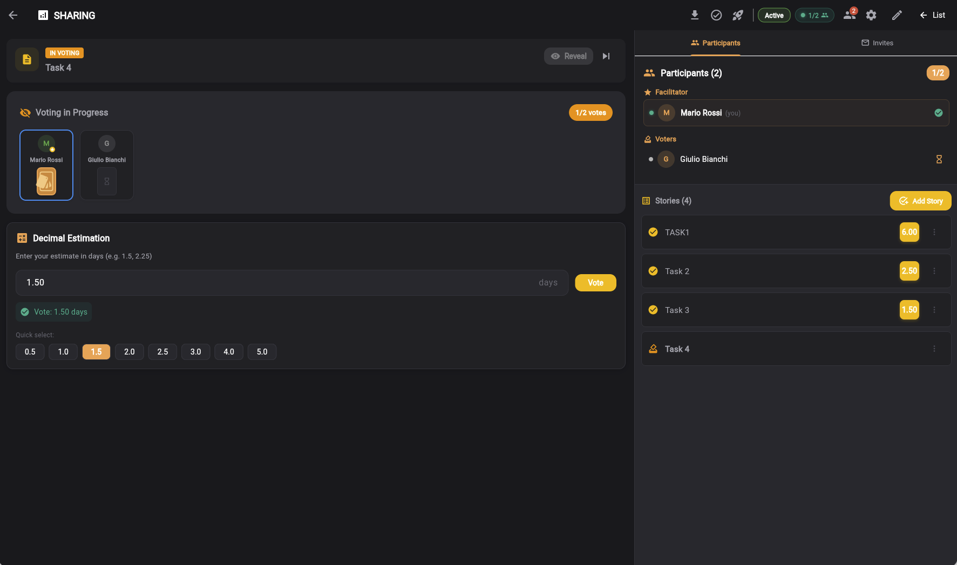
Task: Open the Task 3 story options menu
Action: point(934,310)
